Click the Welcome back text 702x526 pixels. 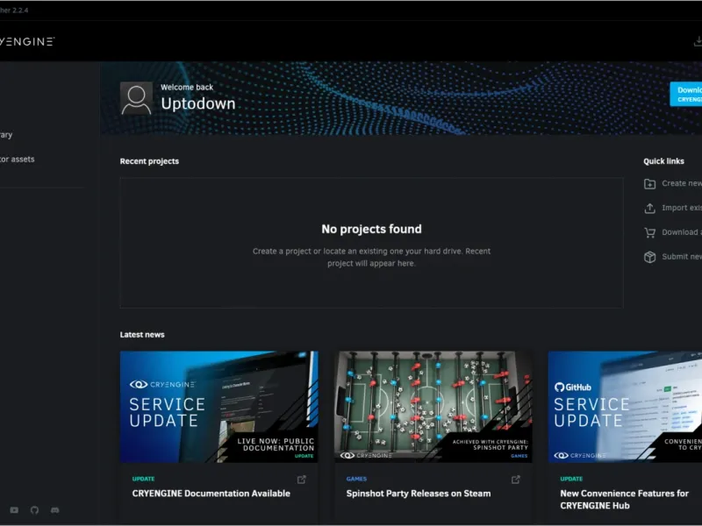coord(187,87)
